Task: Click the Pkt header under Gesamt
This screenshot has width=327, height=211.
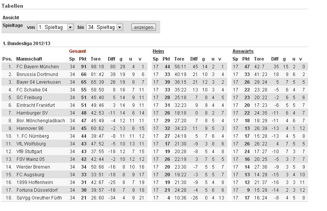Action: pyautogui.click(x=82, y=59)
